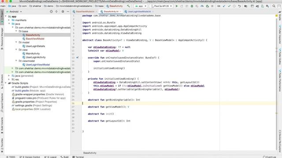Open the AVD Manager device icon
Image resolution: width=282 pixels, height=158 pixels.
pyautogui.click(x=263, y=6)
